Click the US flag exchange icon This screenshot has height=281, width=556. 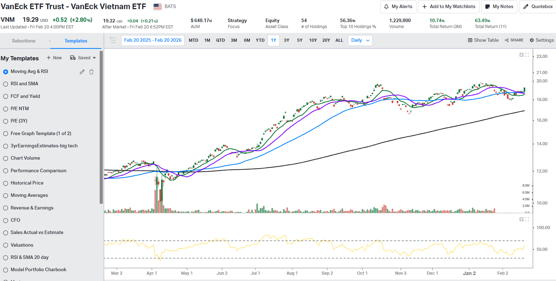click(x=158, y=6)
